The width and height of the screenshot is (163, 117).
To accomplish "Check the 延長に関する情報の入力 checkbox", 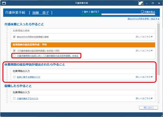I will [x=14, y=77].
